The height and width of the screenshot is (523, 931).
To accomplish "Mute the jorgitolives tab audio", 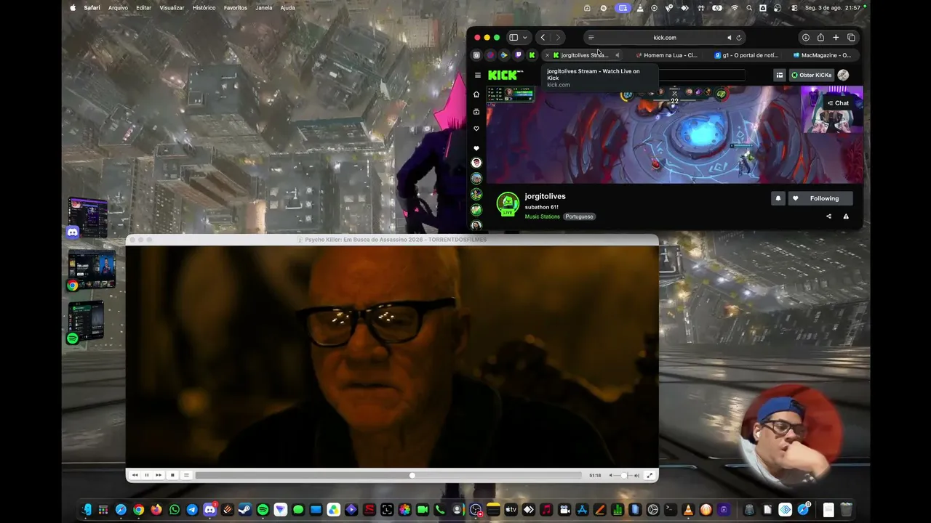I will [617, 55].
